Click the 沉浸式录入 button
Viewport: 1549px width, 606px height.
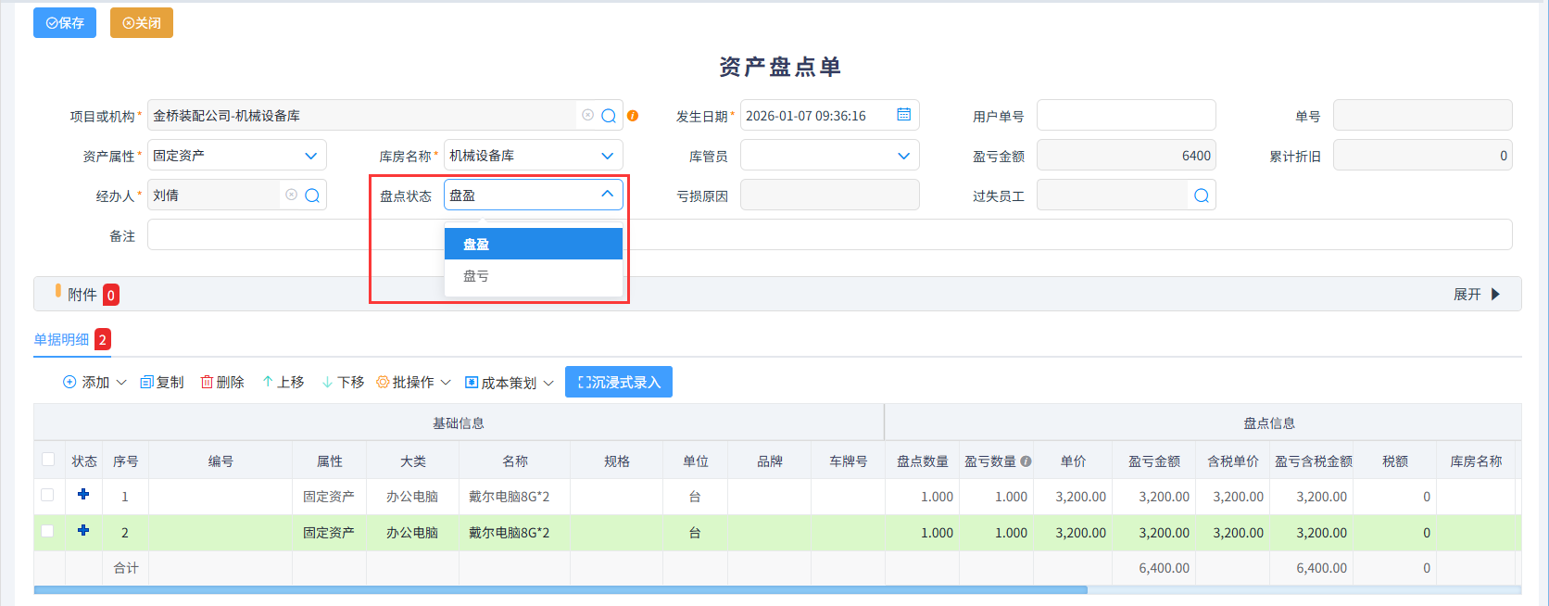tap(619, 382)
